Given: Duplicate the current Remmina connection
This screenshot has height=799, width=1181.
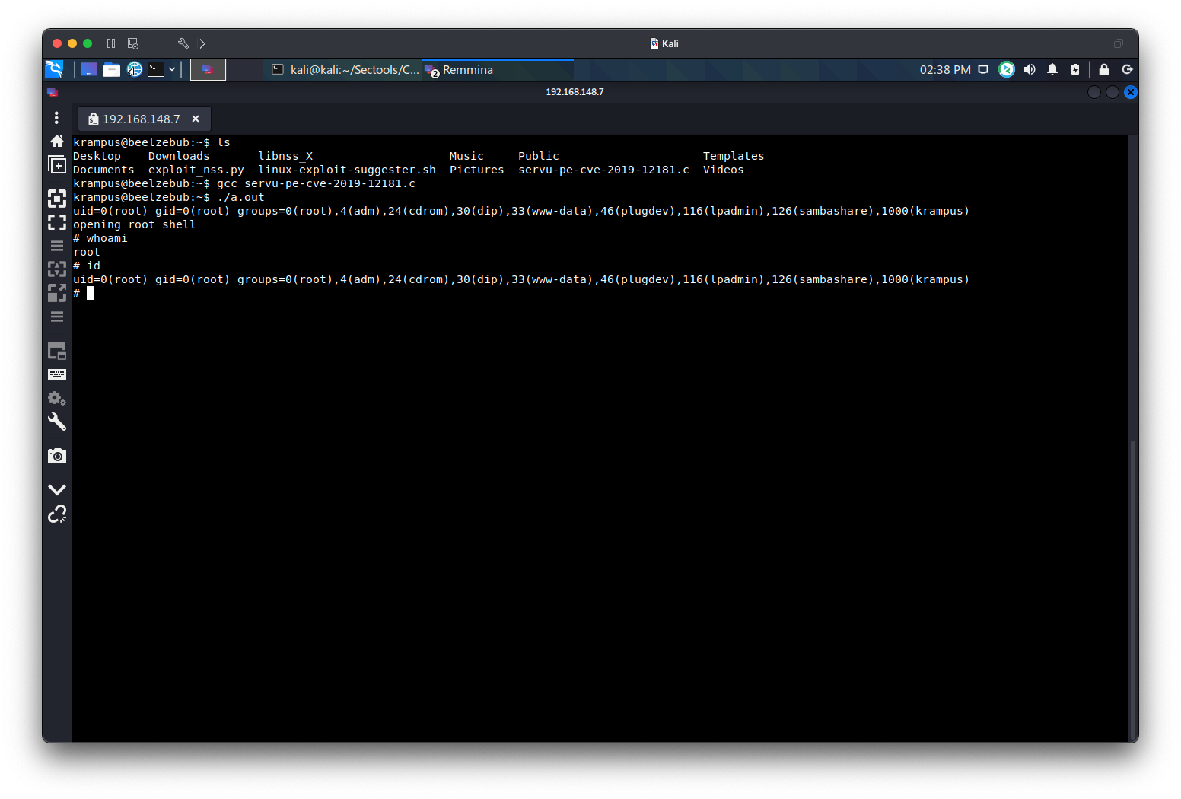Looking at the screenshot, I should [57, 164].
